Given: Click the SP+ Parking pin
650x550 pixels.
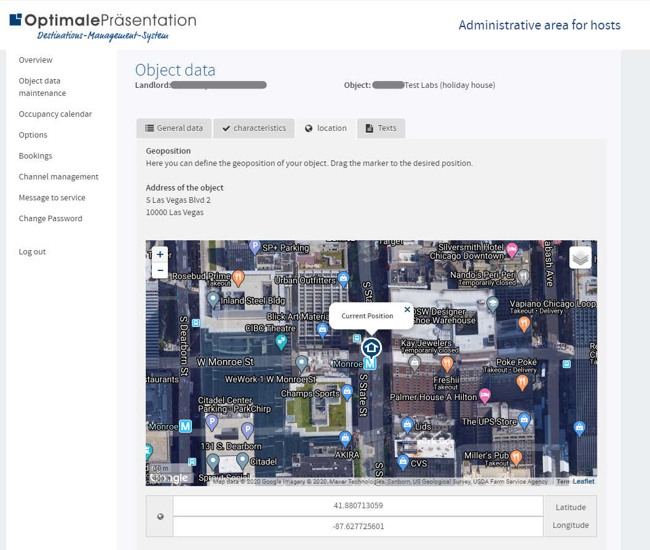Looking at the screenshot, I should pos(255,247).
